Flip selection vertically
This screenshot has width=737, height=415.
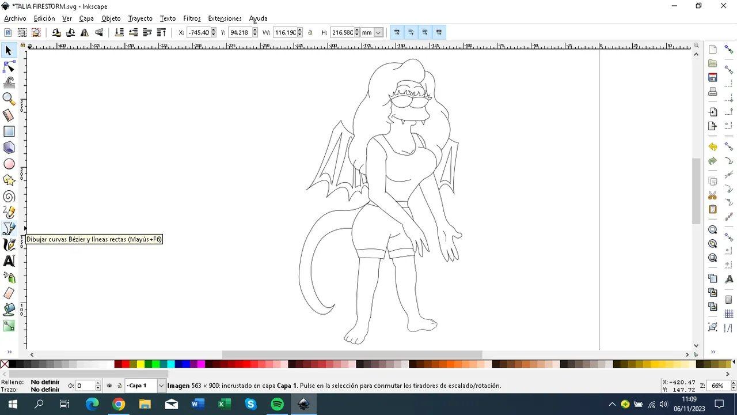point(98,32)
